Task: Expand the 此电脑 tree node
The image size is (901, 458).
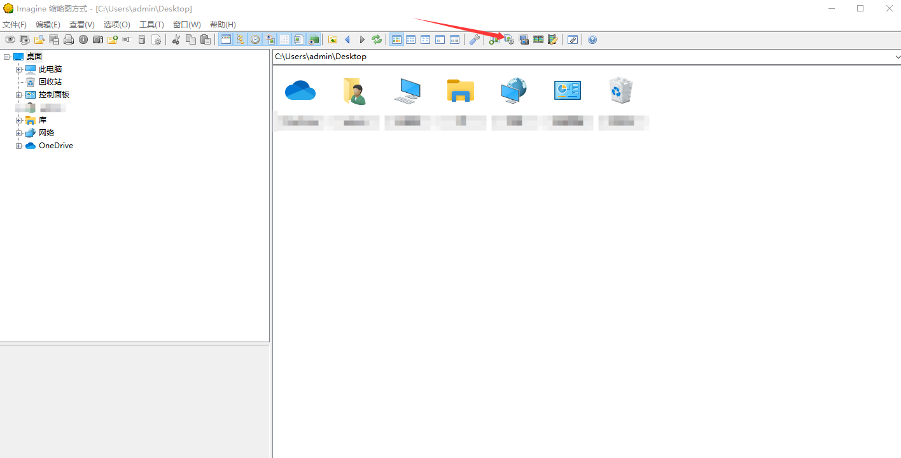Action: tap(19, 69)
